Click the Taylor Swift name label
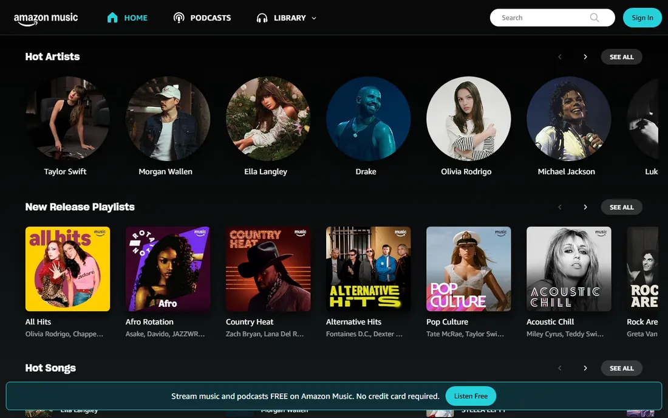The height and width of the screenshot is (418, 668). [x=65, y=172]
